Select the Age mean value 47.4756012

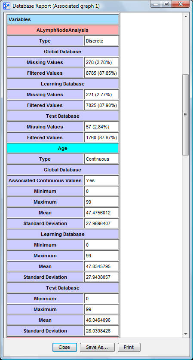[x=101, y=213]
